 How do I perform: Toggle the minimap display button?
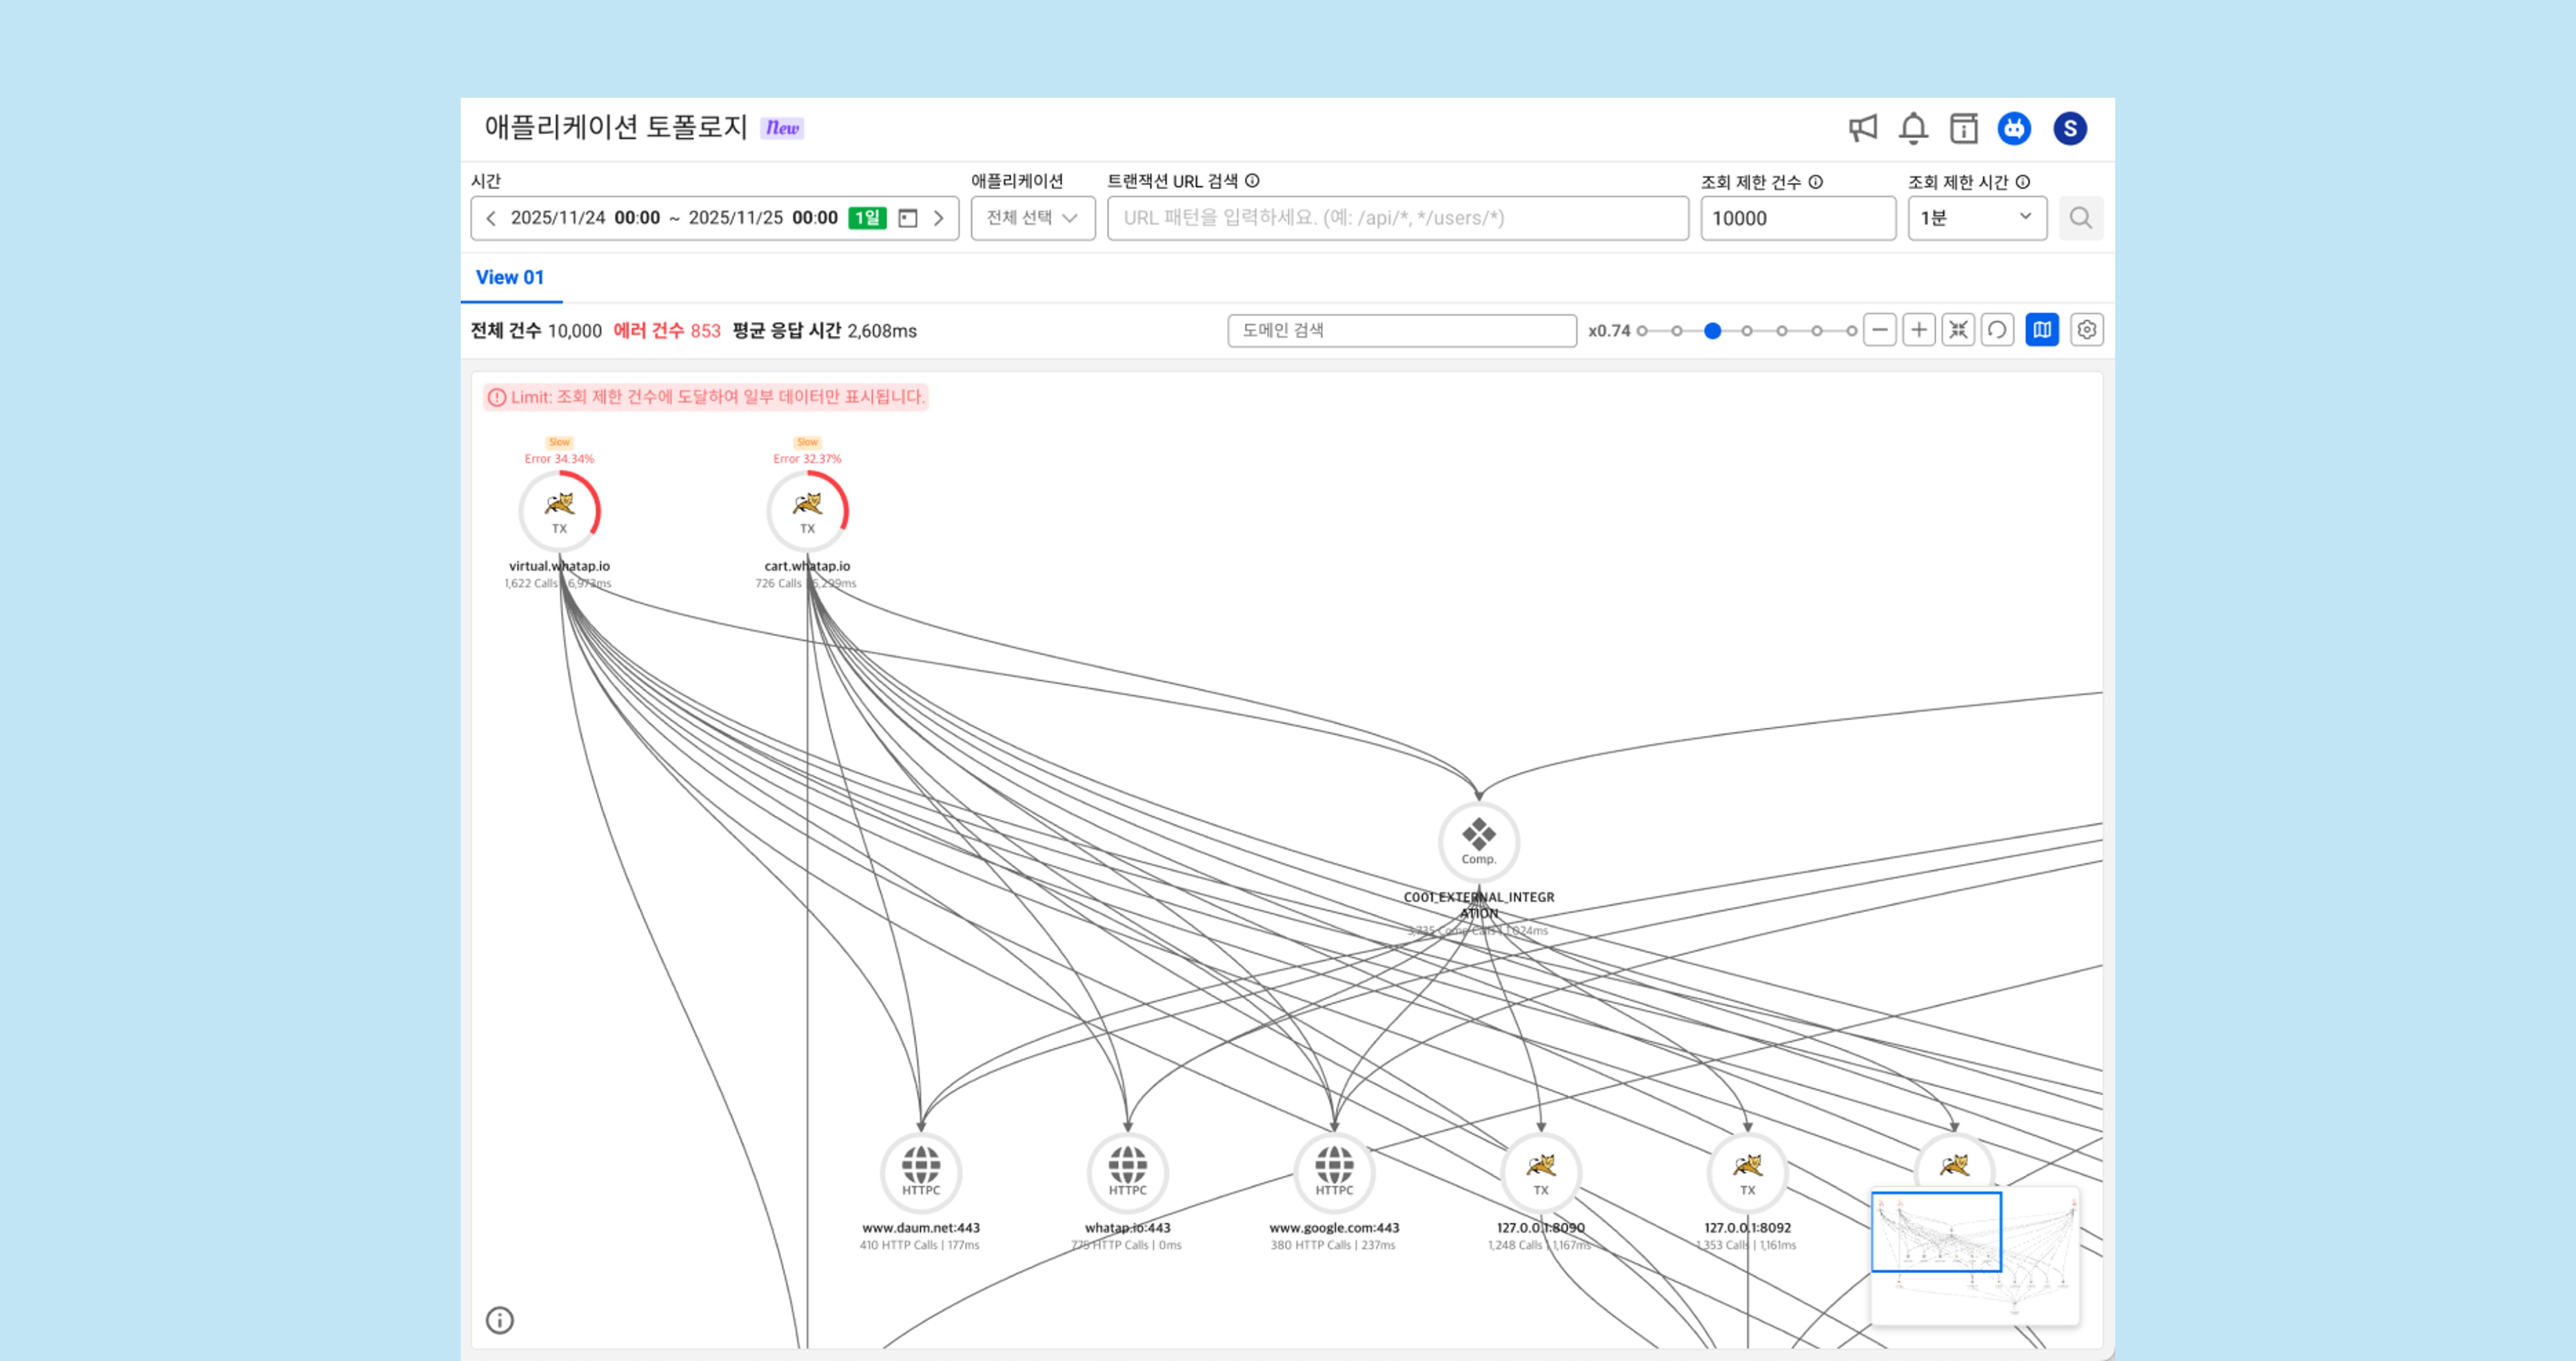pos(2041,330)
